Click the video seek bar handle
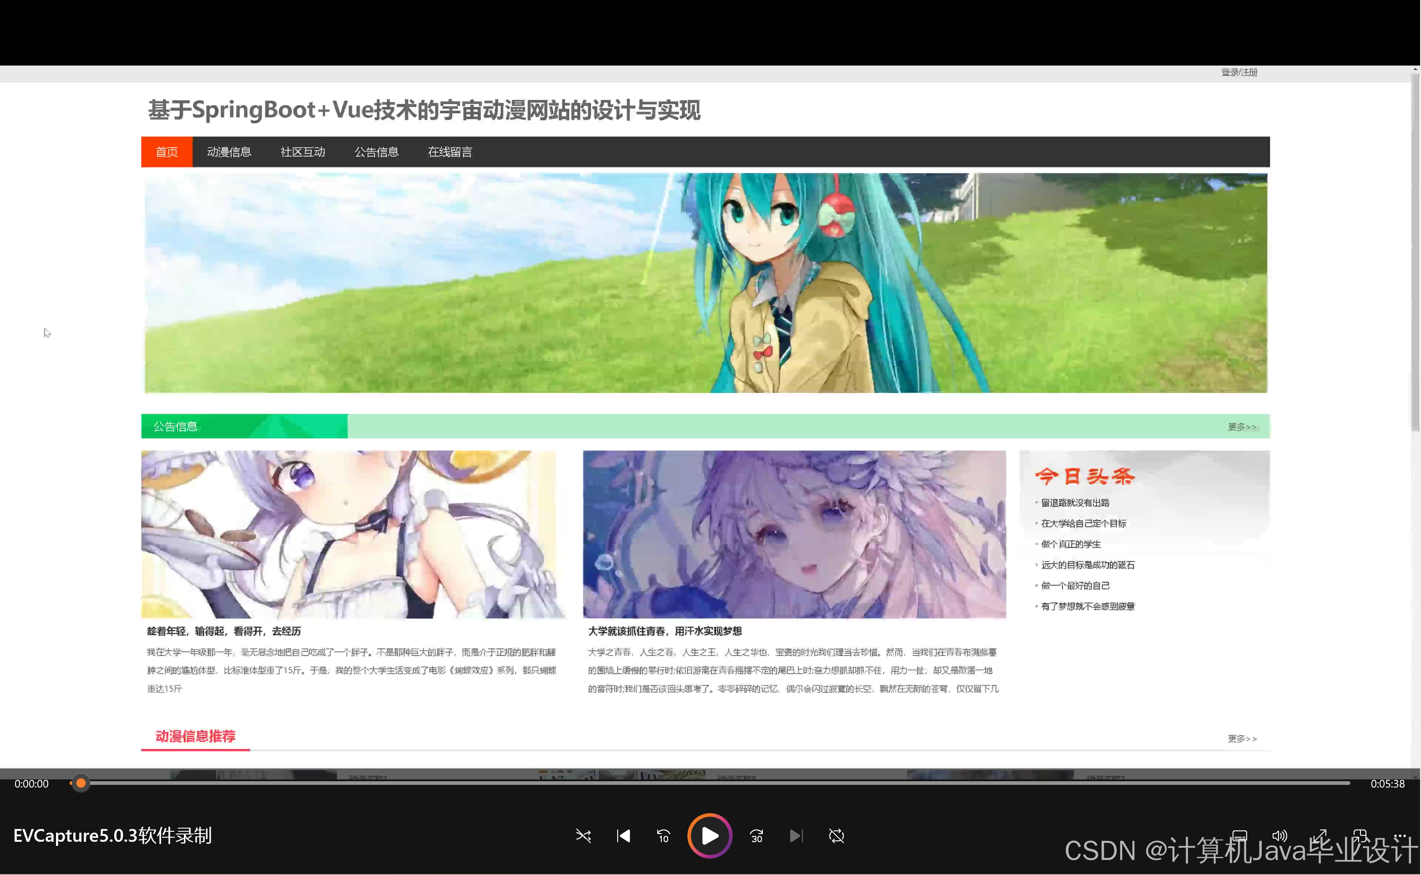This screenshot has height=875, width=1421. coord(81,783)
